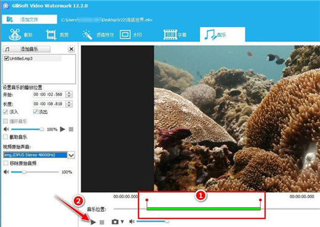Click the 开始 start time field
The image size is (320, 227).
[x=49, y=94]
